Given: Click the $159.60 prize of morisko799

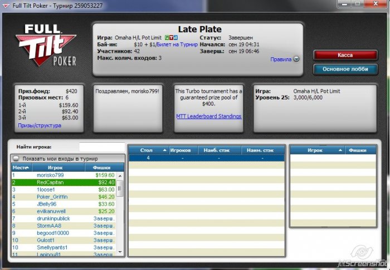Looking at the screenshot, I should 105,175.
